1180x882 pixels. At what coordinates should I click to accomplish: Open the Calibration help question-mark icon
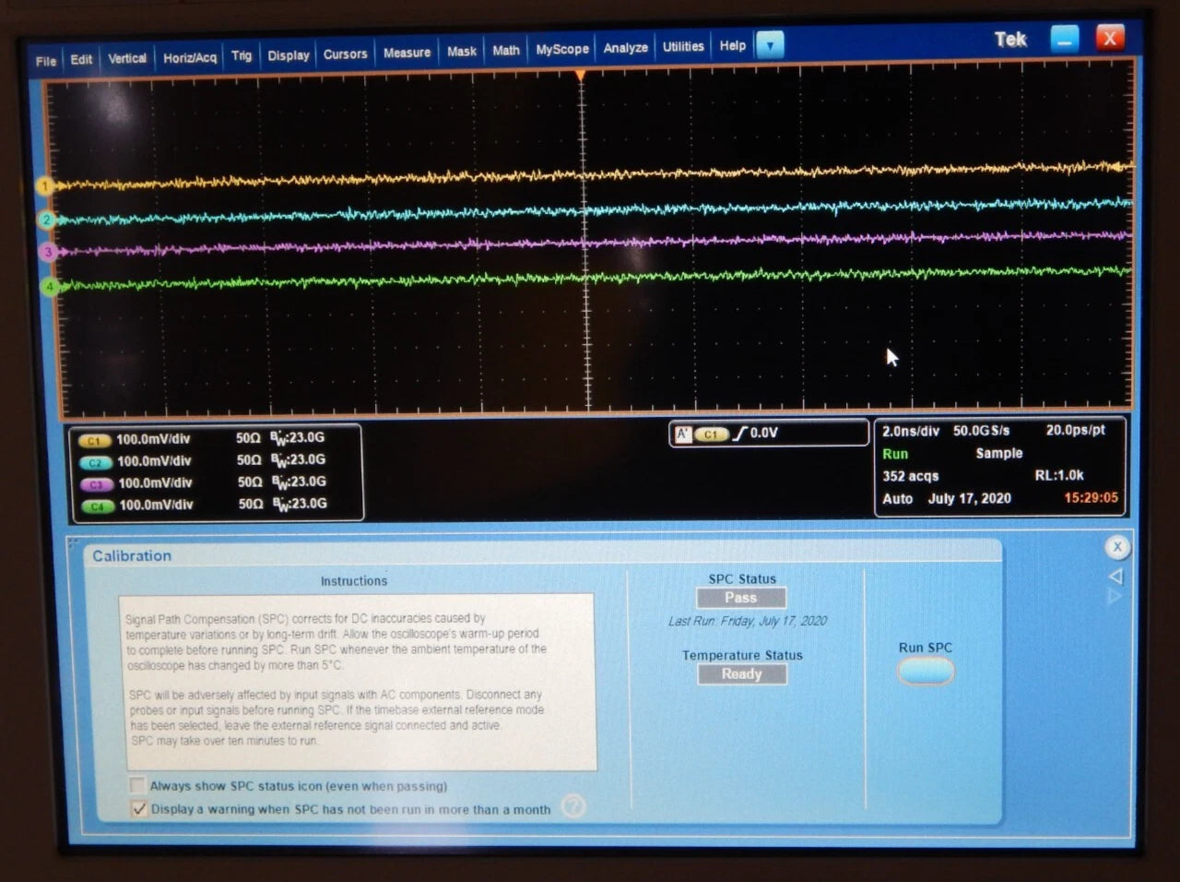pos(573,807)
